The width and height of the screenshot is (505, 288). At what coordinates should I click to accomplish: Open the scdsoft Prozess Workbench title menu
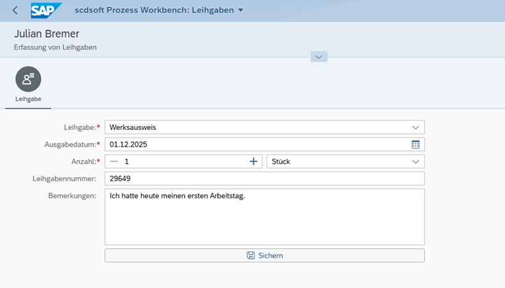pyautogui.click(x=154, y=10)
